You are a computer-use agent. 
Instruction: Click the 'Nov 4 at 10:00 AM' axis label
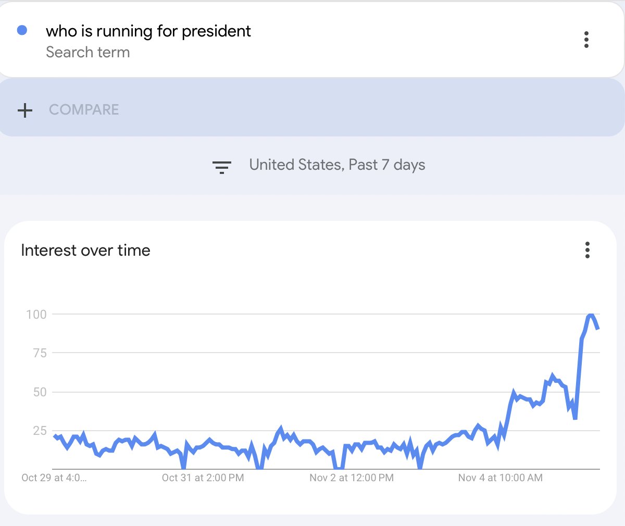[500, 478]
